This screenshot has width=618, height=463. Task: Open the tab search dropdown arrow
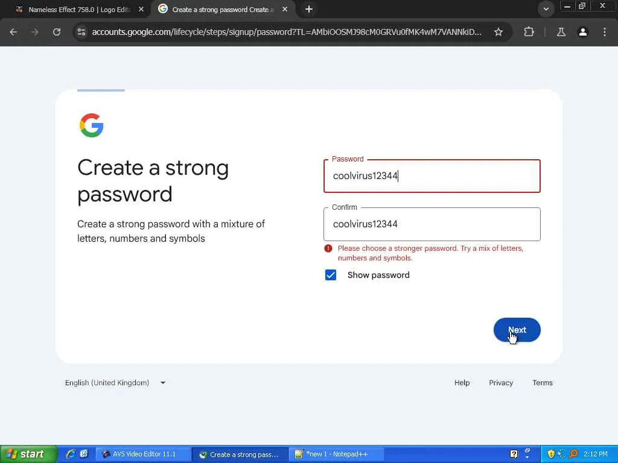click(x=546, y=9)
